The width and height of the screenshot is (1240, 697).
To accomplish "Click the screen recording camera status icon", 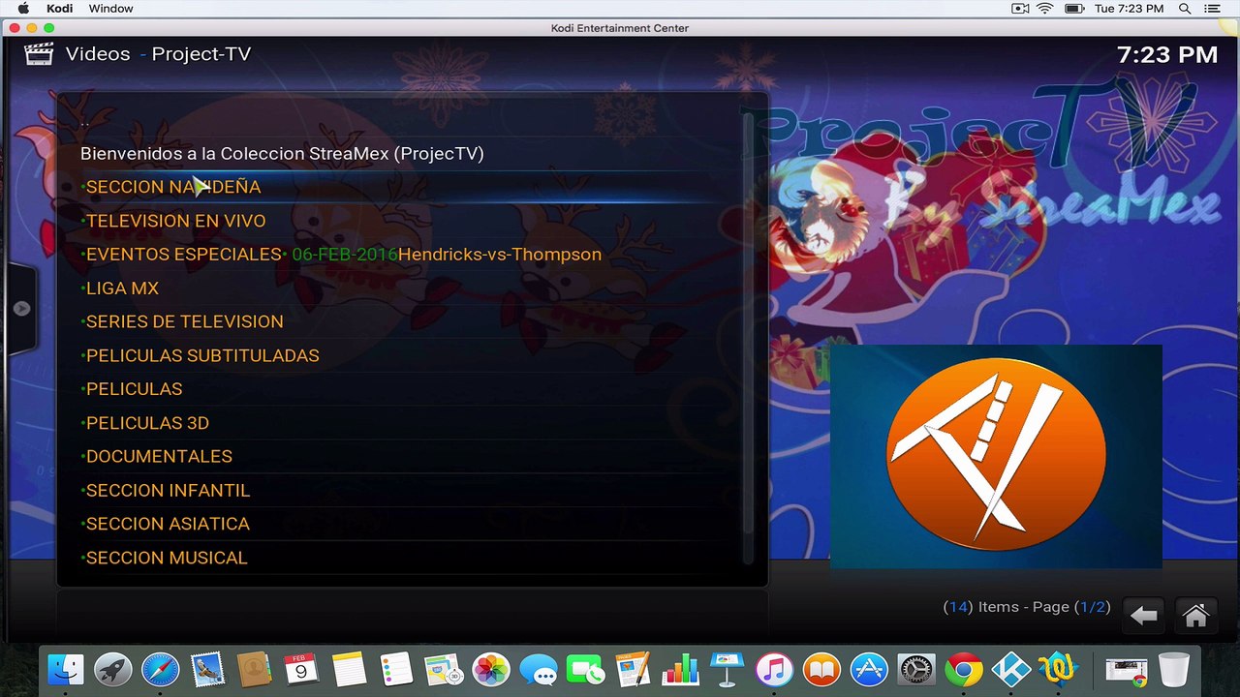I will coord(1020,9).
